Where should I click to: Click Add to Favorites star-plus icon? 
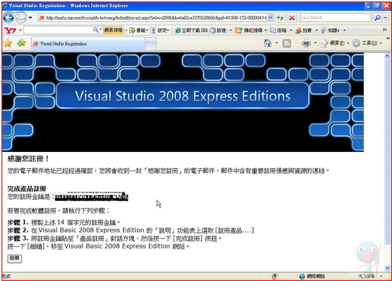click(x=22, y=43)
